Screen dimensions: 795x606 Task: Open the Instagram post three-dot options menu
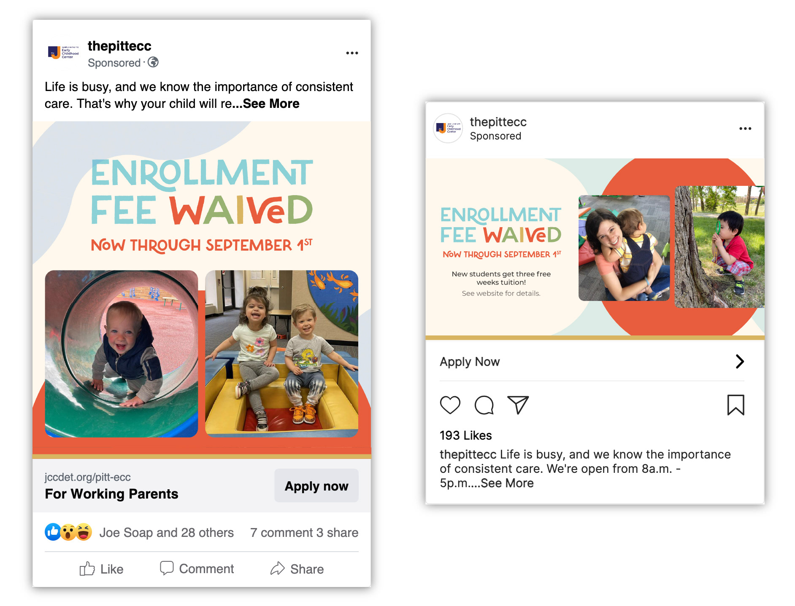coord(745,129)
